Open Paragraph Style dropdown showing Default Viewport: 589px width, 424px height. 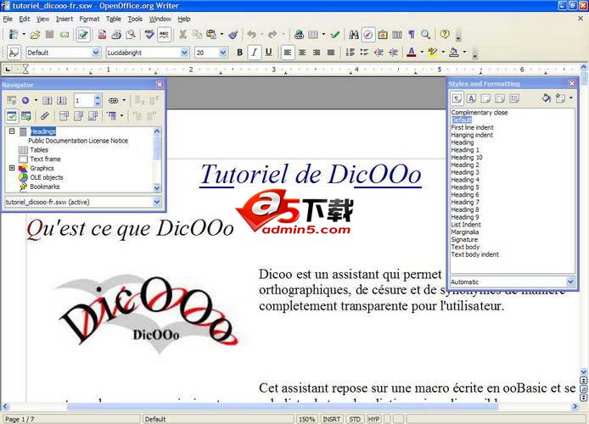[96, 53]
